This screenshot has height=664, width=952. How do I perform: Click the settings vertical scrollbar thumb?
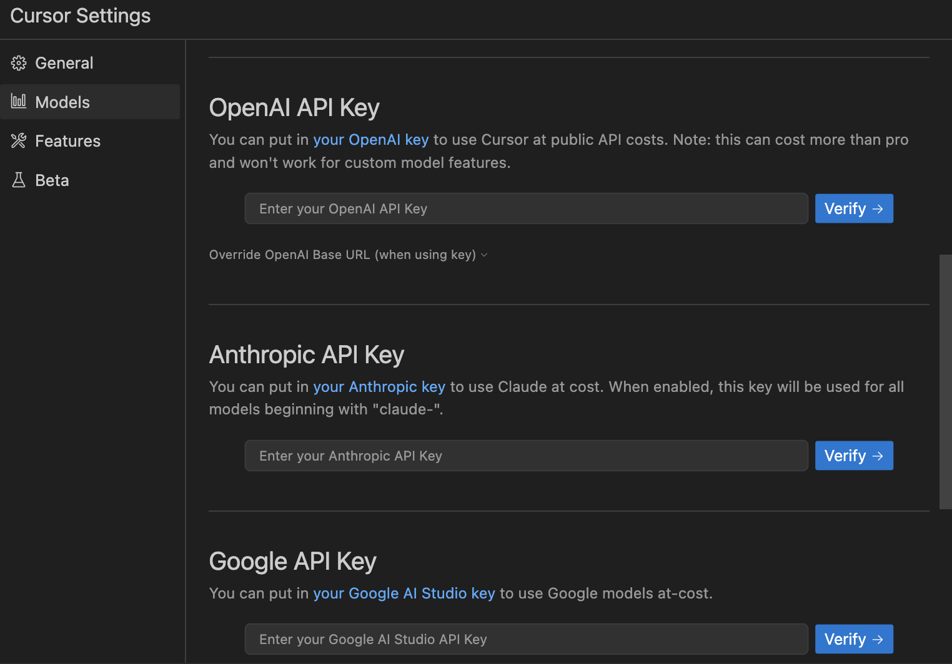pyautogui.click(x=945, y=382)
